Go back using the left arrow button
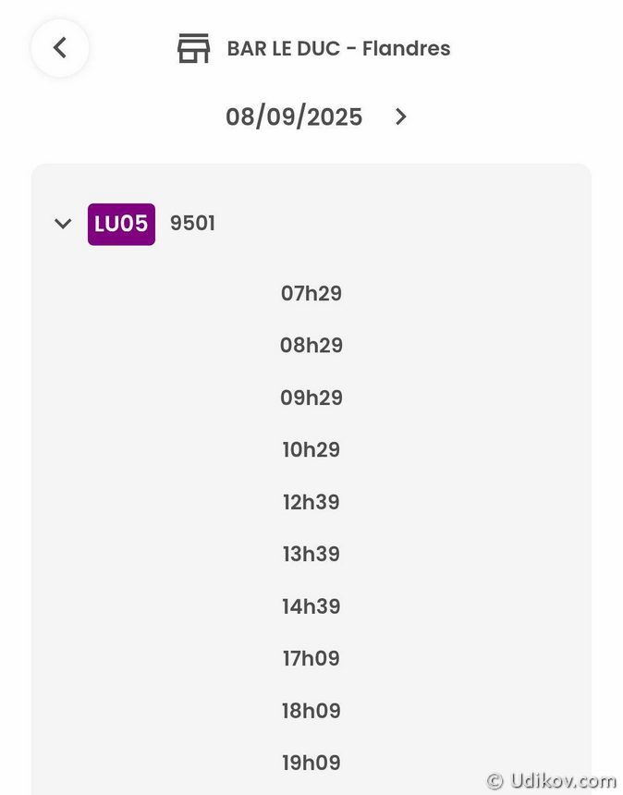This screenshot has height=795, width=623. pyautogui.click(x=60, y=47)
